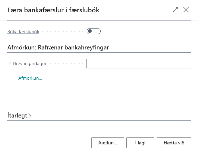This screenshot has width=198, height=155.
Task: Toggle the Bóka færslubók switch on
Action: point(94,31)
